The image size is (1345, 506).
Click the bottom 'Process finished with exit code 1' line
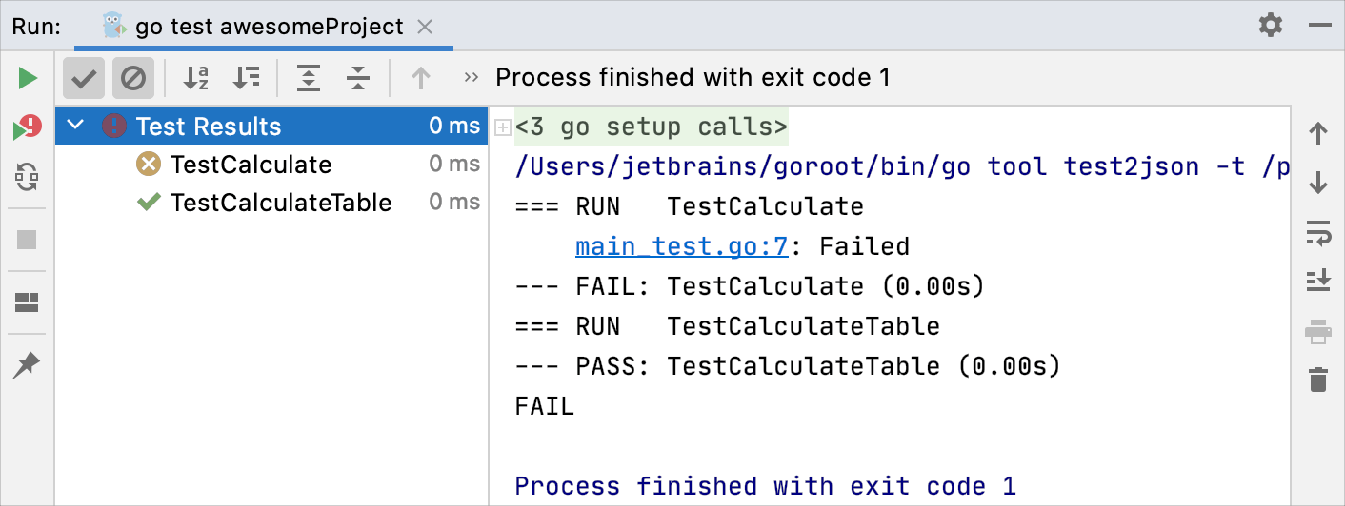766,486
